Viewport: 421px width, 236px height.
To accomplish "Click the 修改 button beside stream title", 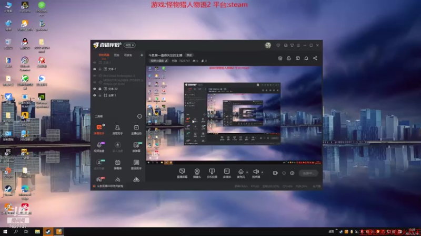I will click(x=189, y=55).
